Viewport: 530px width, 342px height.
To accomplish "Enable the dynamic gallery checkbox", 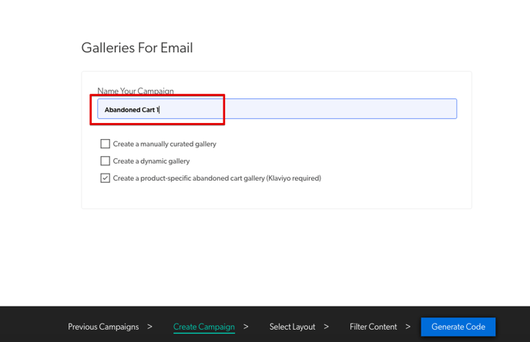I will pyautogui.click(x=105, y=161).
